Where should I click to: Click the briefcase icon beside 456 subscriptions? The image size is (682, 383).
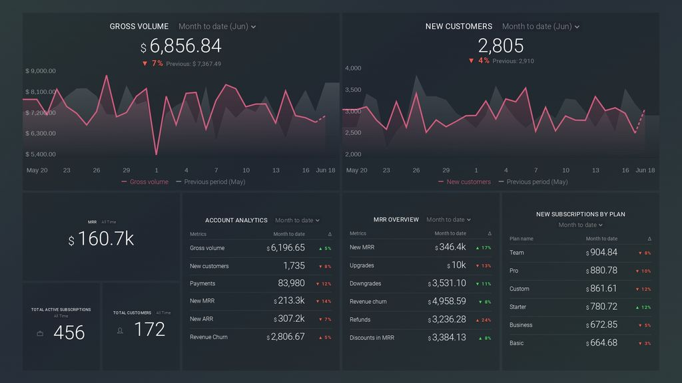40,334
